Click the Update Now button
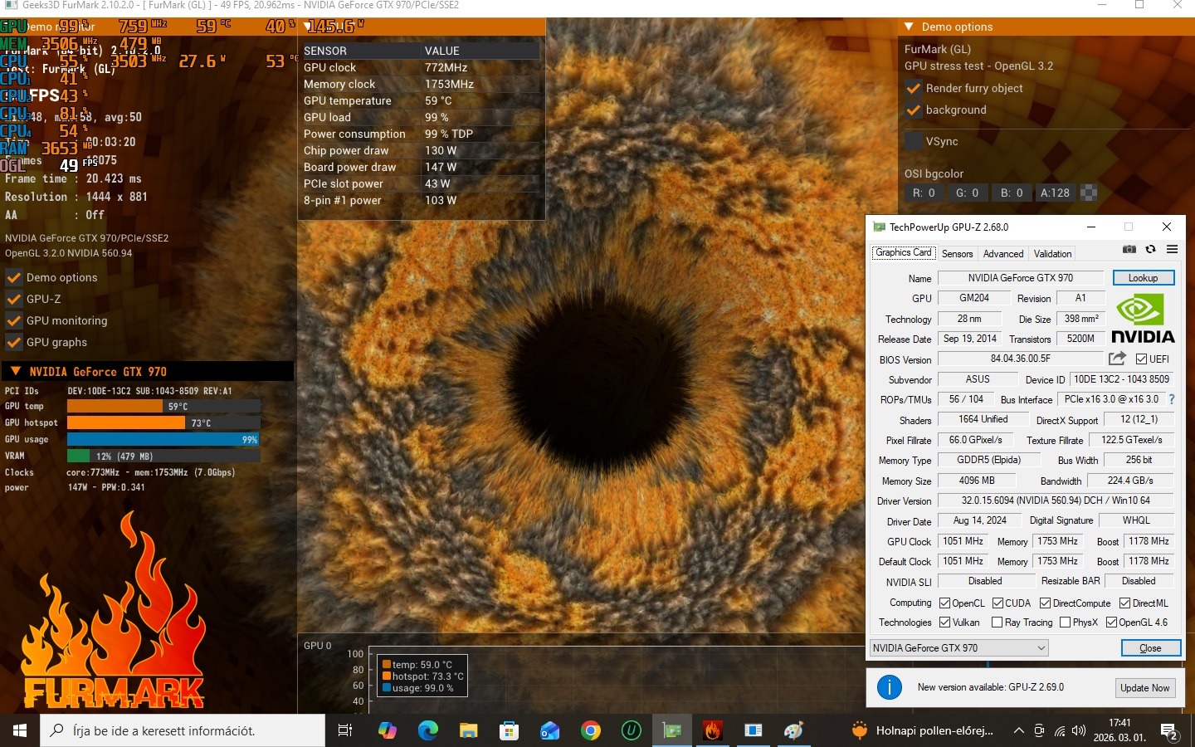Image resolution: width=1195 pixels, height=747 pixels. 1144,687
